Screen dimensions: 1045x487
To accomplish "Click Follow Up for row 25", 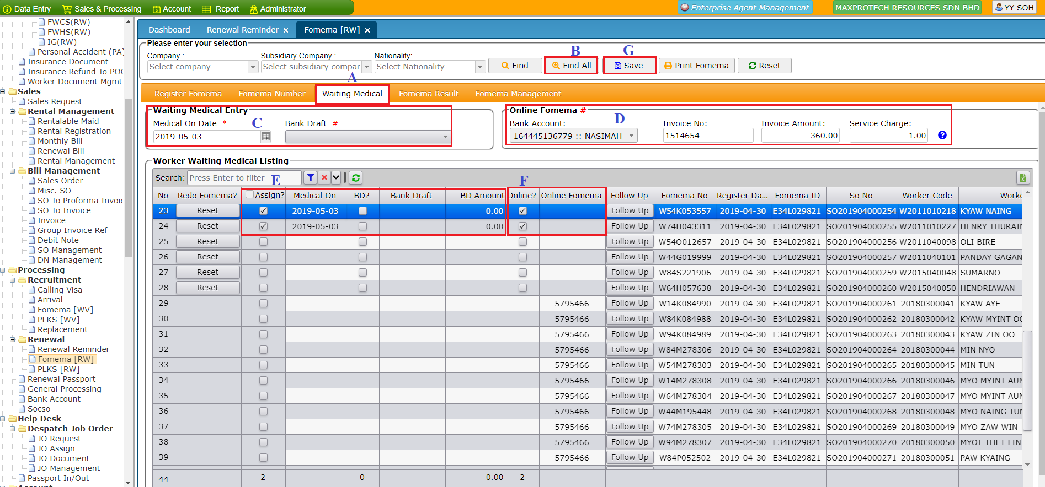I will point(630,241).
